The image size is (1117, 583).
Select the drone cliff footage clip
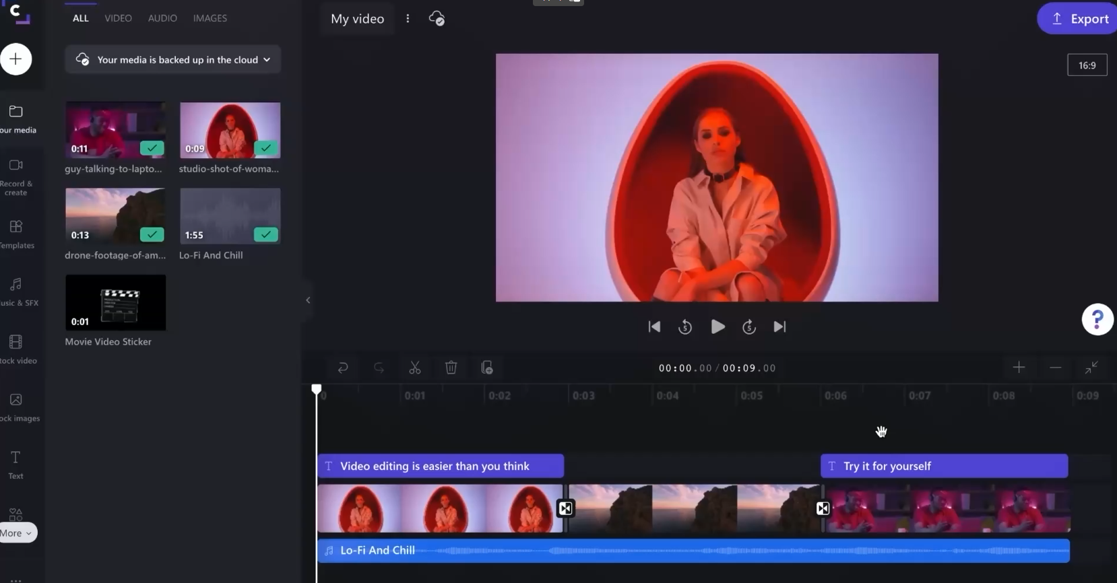(x=694, y=508)
